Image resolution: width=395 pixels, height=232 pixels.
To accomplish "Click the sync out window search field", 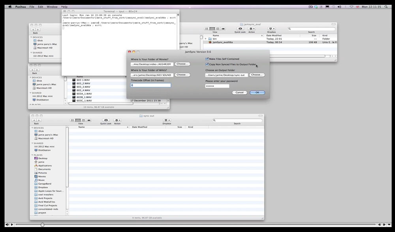I will [237, 120].
